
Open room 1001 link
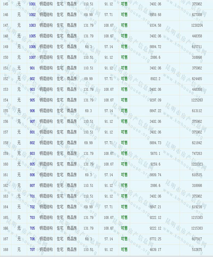32,4
